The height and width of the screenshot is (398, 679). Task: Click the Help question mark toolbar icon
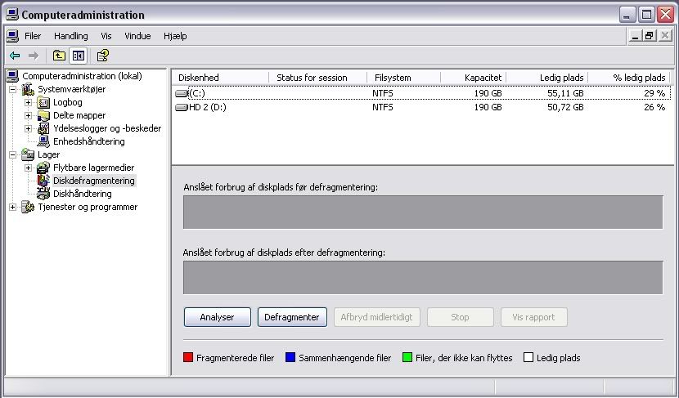click(102, 56)
